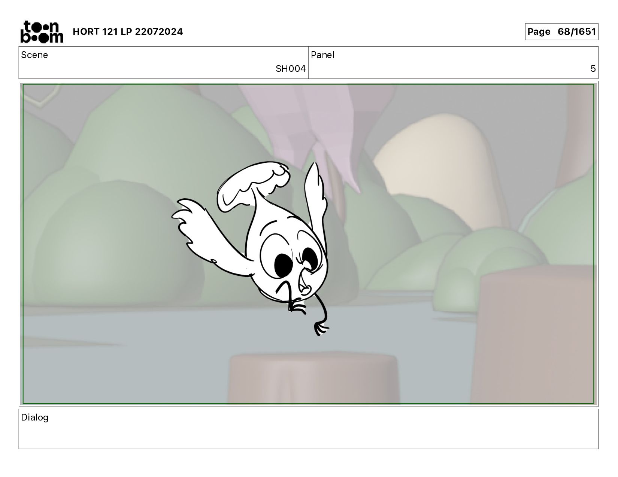
Task: Select the "Panel" header label
Action: coord(322,55)
